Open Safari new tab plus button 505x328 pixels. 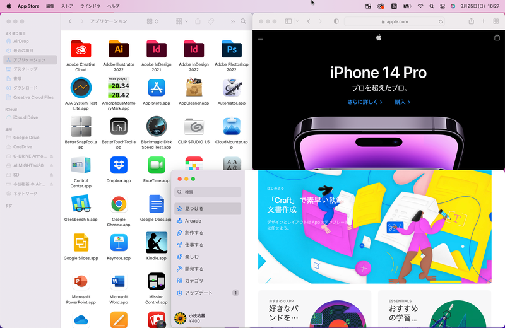484,21
